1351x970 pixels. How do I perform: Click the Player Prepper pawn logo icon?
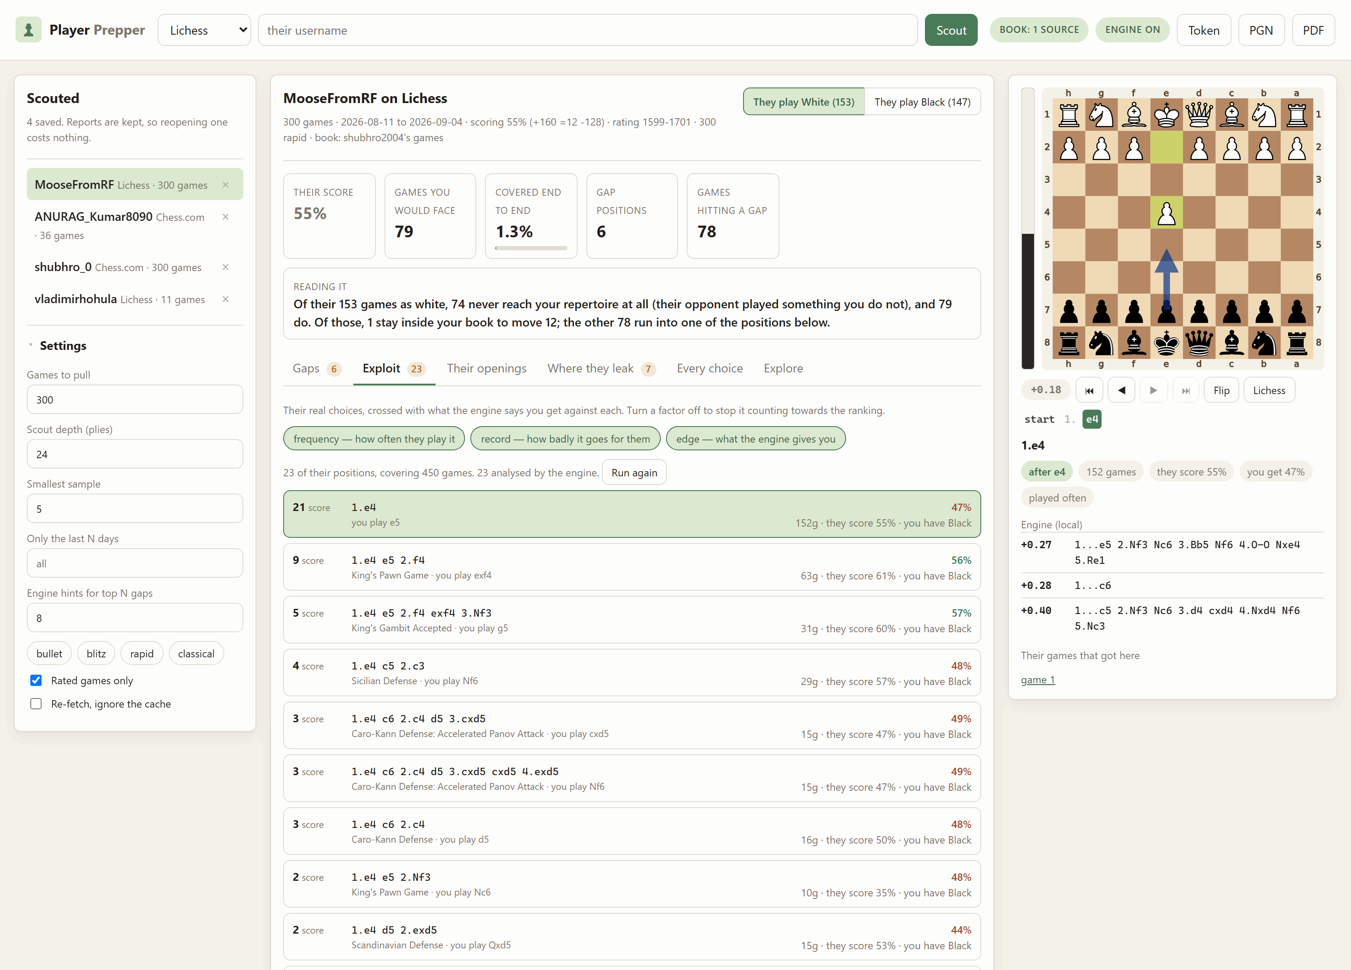point(28,30)
